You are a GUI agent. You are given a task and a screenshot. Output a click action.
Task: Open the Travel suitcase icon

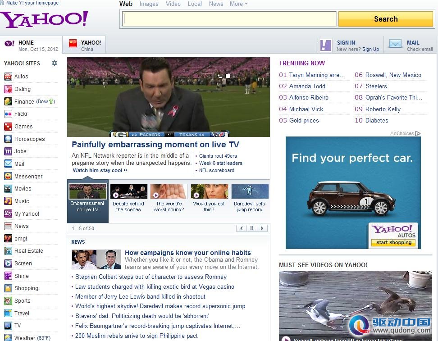(8, 313)
